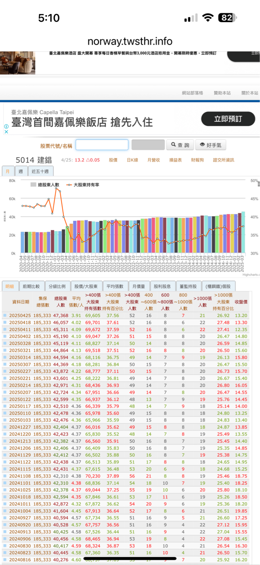Viewport: 260px width, 565px height.
Task: Open the ad info icon beside the banner
Action: (6, 126)
